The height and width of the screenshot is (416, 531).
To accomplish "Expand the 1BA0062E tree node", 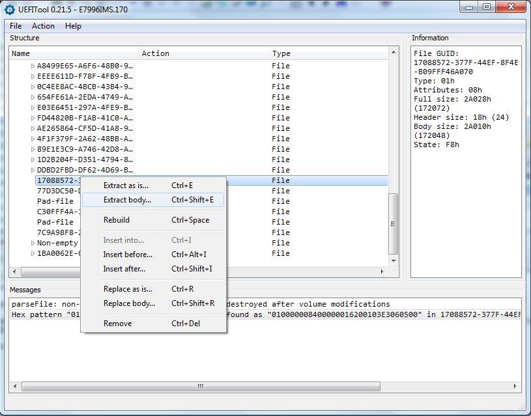I will [x=33, y=253].
